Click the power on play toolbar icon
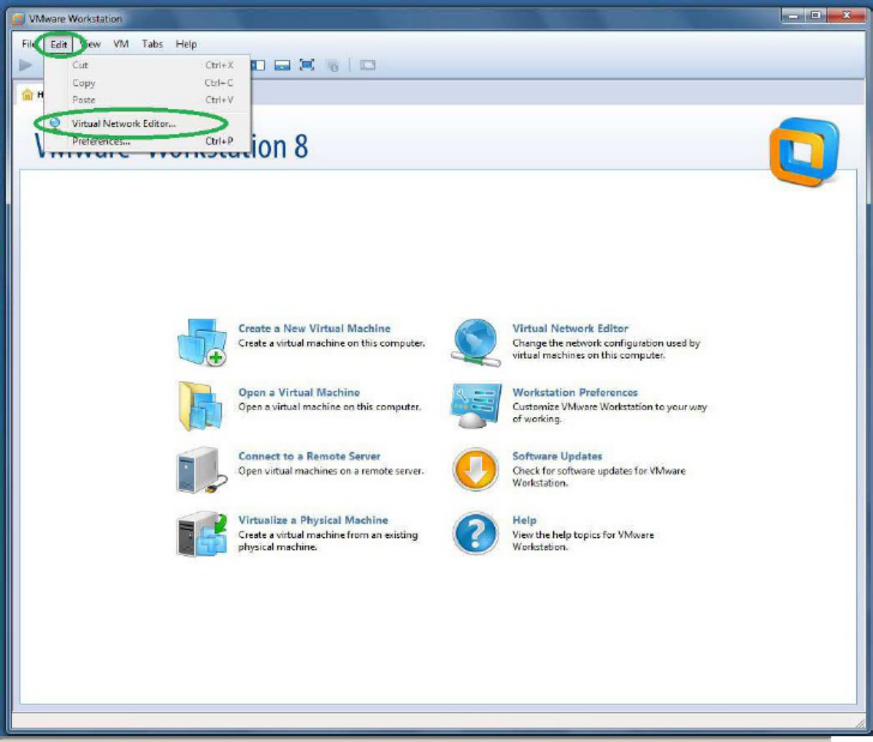Screen dimensions: 873x742 point(25,65)
